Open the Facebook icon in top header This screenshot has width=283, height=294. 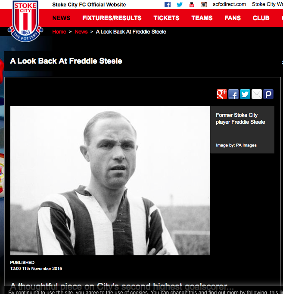168,4
